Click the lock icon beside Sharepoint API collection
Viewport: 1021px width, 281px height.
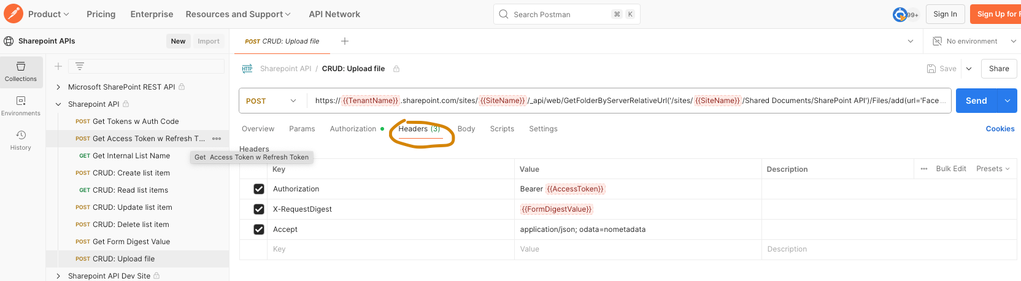[126, 104]
